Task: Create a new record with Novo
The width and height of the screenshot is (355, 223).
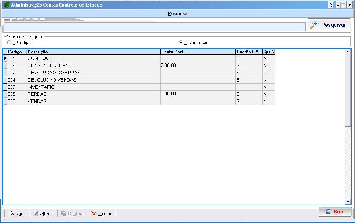Action: [x=17, y=213]
